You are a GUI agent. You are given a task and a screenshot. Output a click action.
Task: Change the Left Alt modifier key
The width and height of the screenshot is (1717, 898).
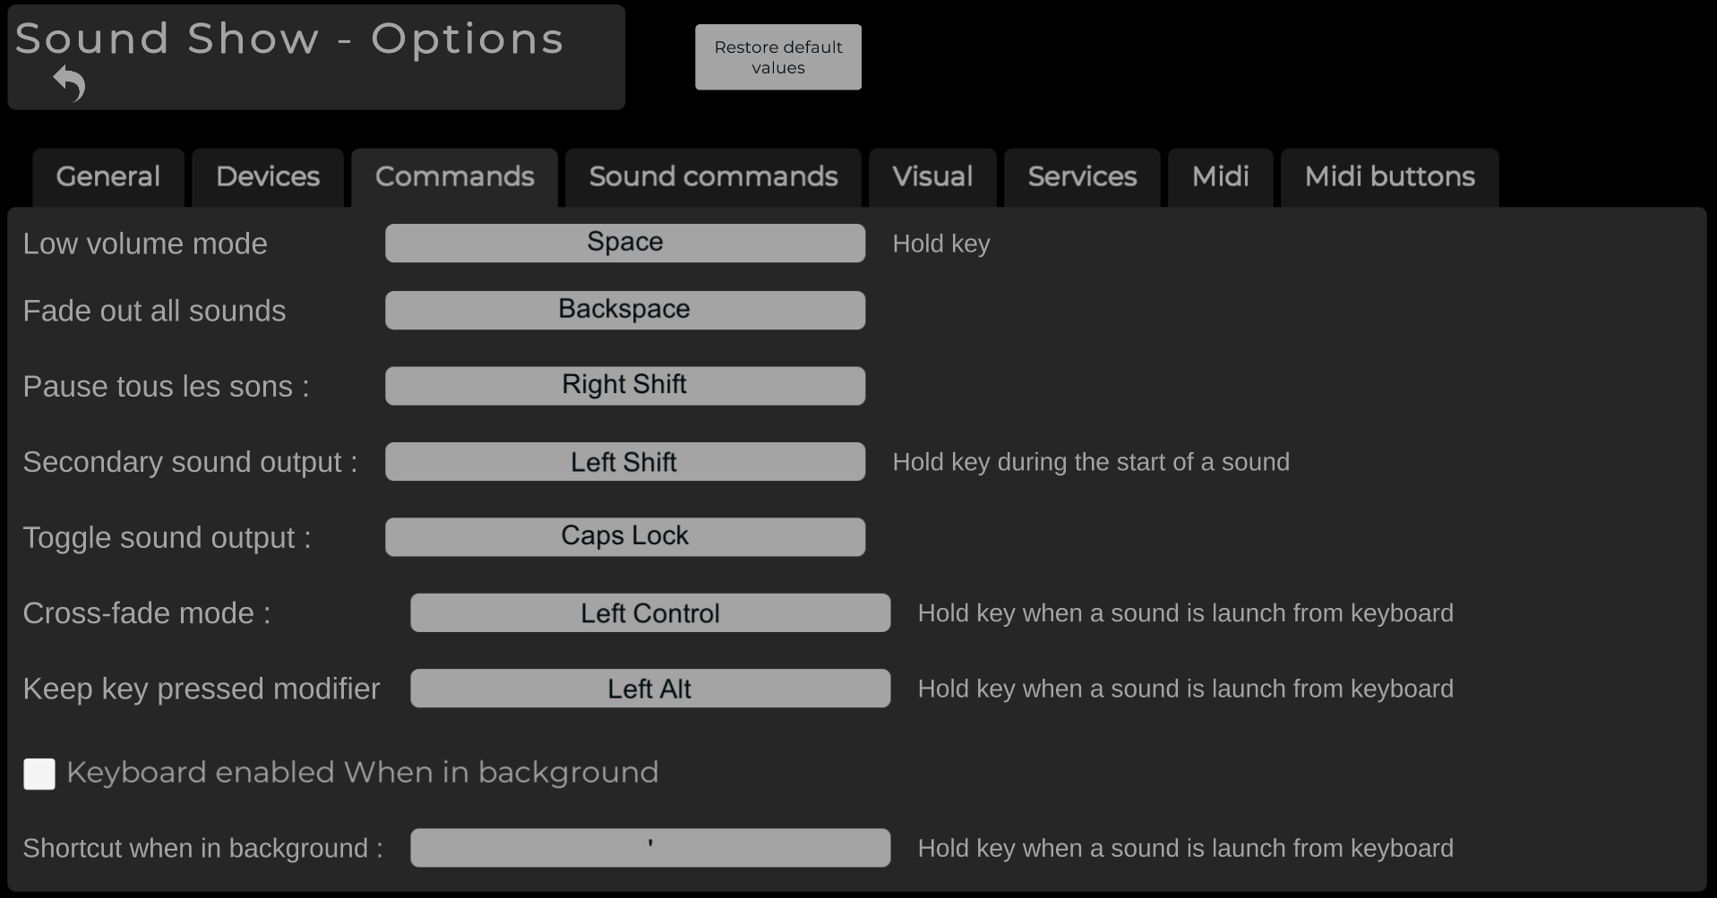[650, 688]
